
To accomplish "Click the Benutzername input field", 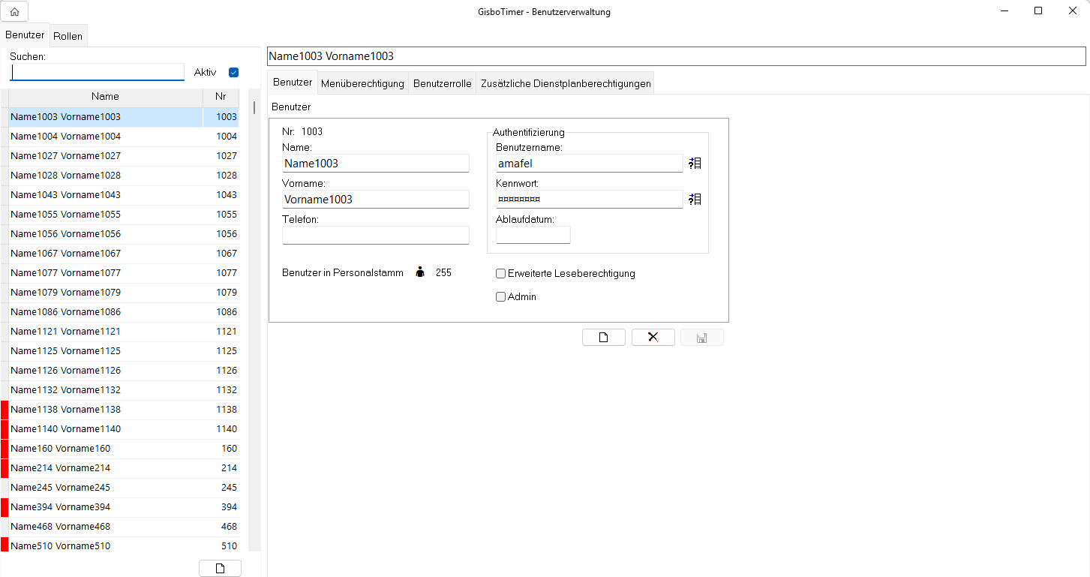I will click(x=589, y=164).
